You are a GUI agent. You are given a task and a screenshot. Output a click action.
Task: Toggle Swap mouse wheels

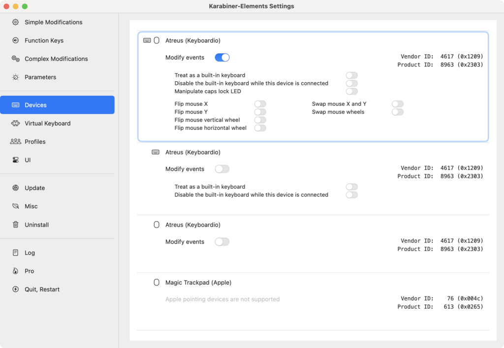tap(398, 112)
